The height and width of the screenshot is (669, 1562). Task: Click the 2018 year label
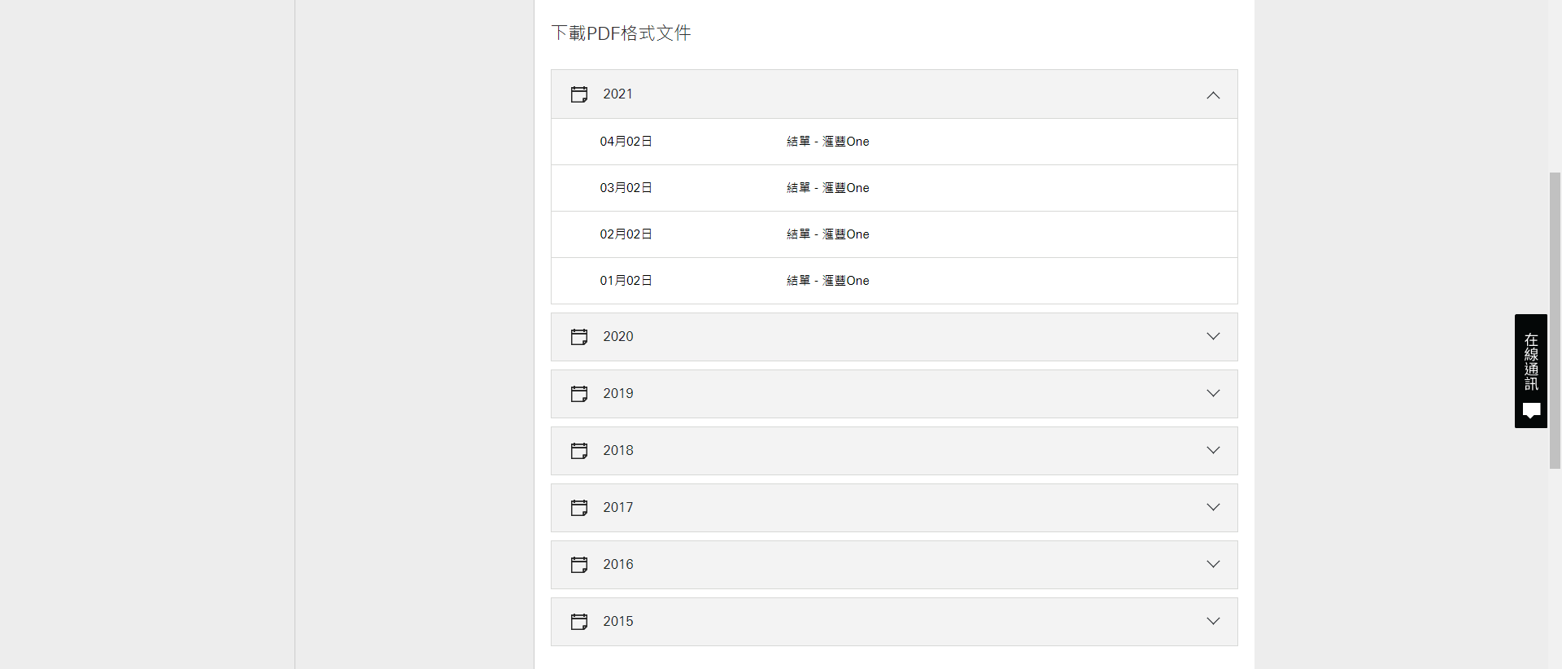[x=617, y=451]
